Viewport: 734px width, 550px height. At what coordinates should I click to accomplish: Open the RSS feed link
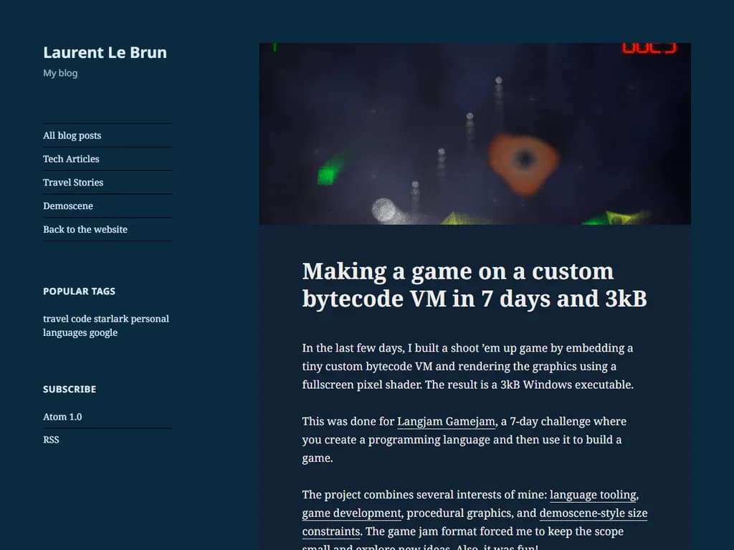[51, 440]
